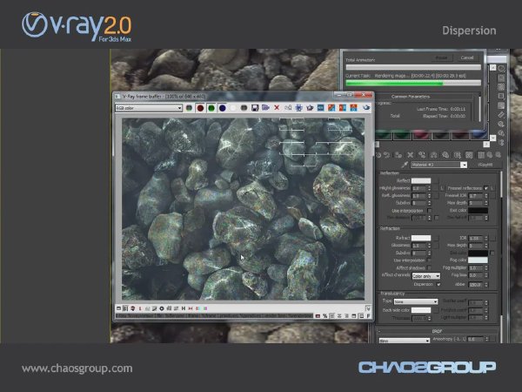The height and width of the screenshot is (392, 522).
Task: Click percent icon in VFB status bar
Action: coord(325,315)
